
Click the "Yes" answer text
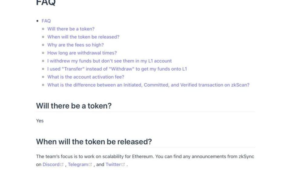(40, 121)
